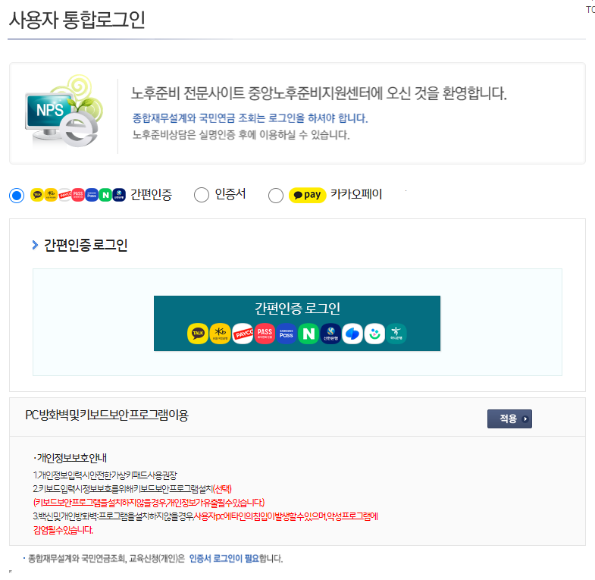Viewport: 595px width, 580px height.
Task: Click the Shinhan Bank icon in banner
Action: [x=331, y=334]
